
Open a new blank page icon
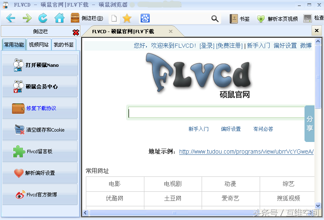pos(114,18)
